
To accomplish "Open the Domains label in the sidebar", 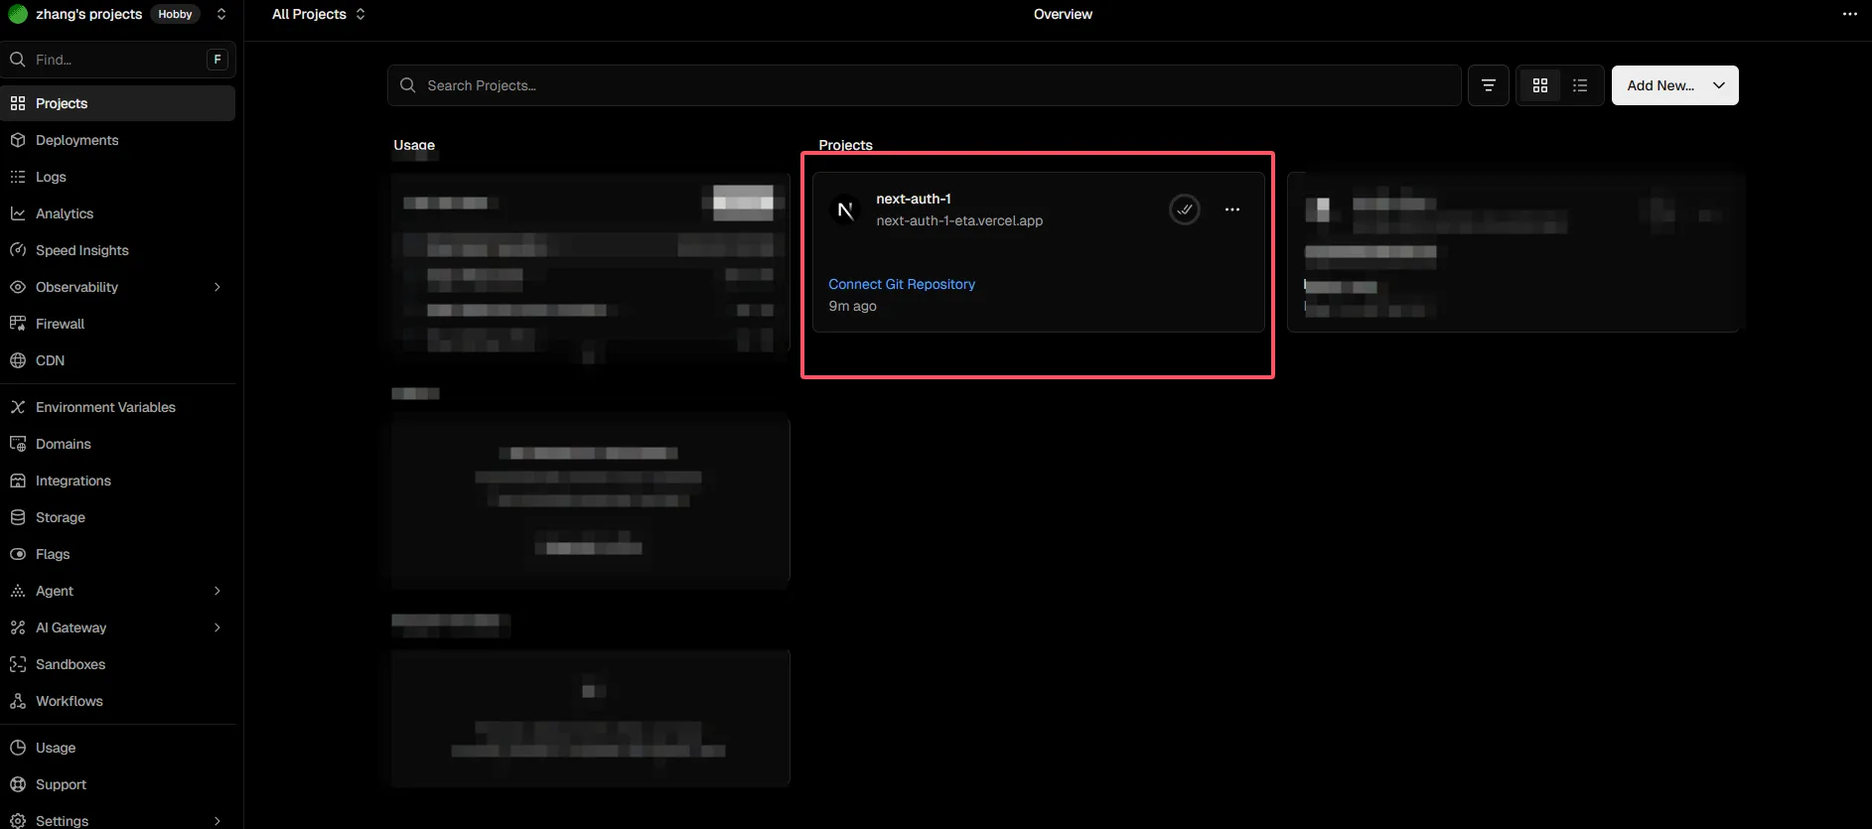I will tap(64, 444).
